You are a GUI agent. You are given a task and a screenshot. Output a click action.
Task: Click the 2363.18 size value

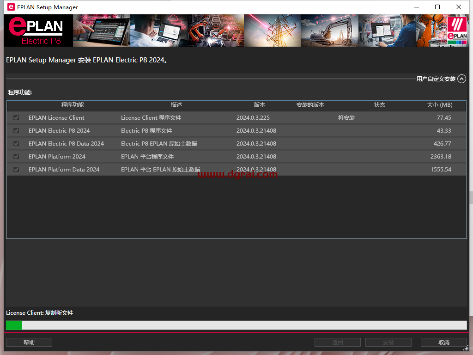coord(441,157)
